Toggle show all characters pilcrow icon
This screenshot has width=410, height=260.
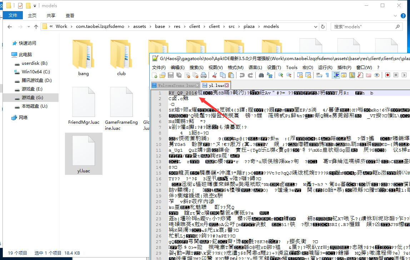[x=327, y=75]
